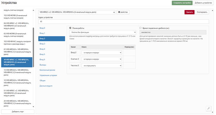Open the device properties button
Image resolution: width=216 pixels, height=115 pixels.
[123, 12]
